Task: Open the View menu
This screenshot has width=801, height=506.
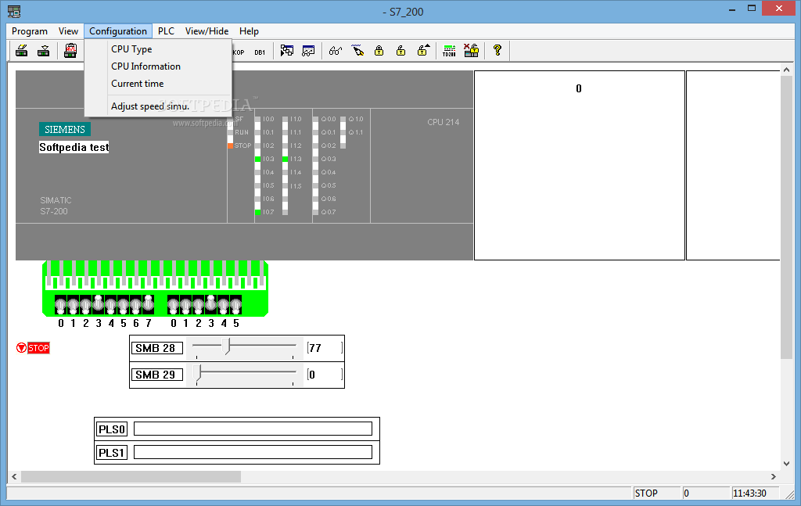Action: click(68, 31)
